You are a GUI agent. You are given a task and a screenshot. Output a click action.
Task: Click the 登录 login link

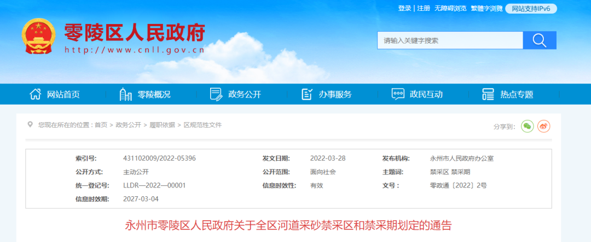(x=404, y=8)
